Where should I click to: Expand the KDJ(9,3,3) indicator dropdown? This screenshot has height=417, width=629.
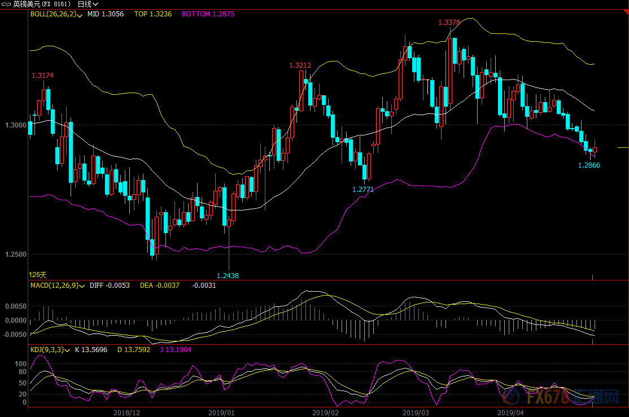(x=67, y=350)
